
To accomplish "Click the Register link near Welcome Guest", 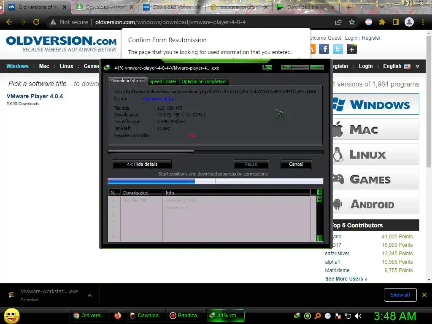I will (x=371, y=38).
